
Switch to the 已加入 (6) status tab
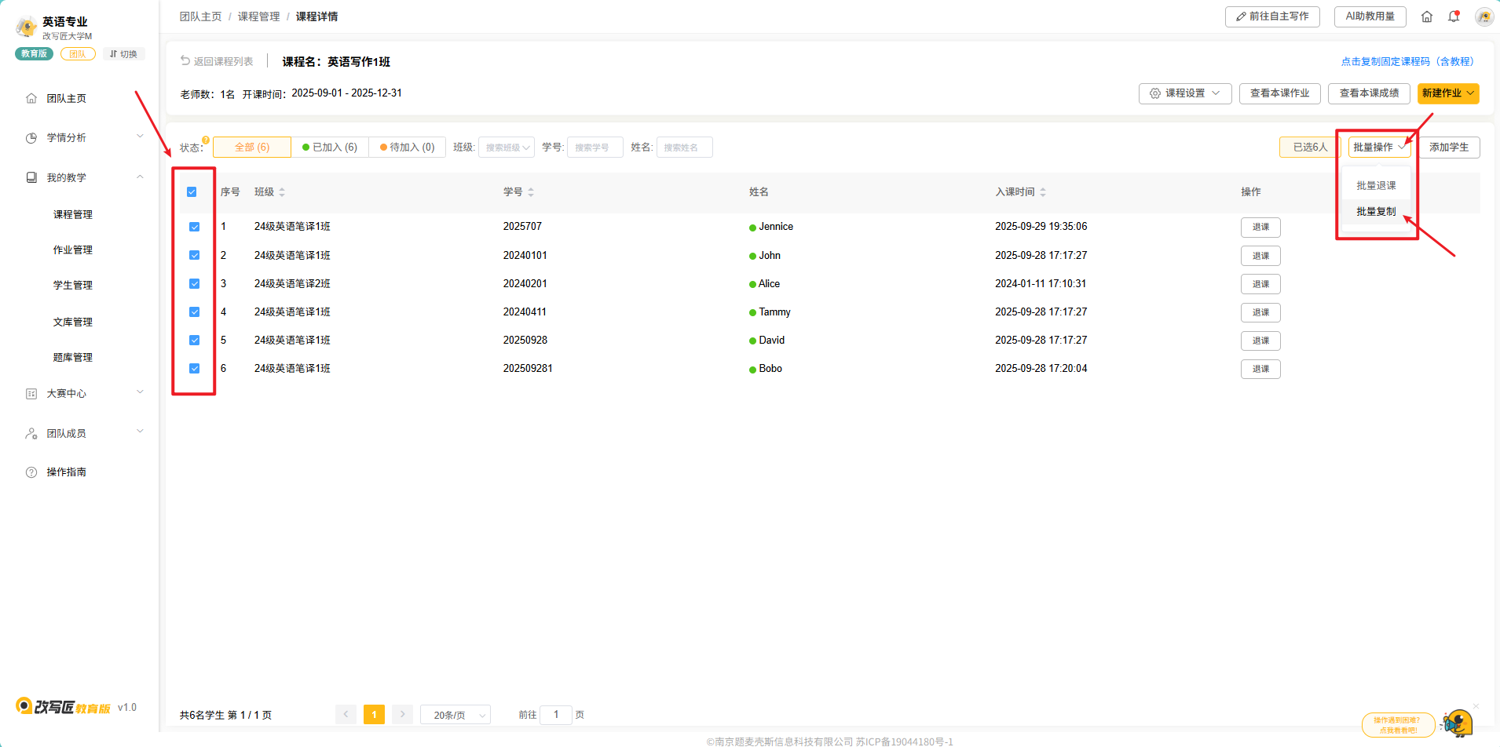pyautogui.click(x=329, y=148)
